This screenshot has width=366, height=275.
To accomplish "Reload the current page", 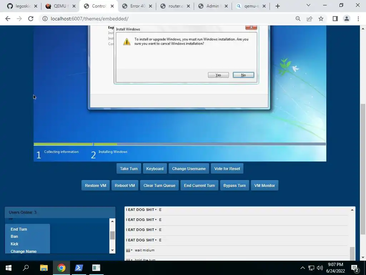I will click(31, 19).
